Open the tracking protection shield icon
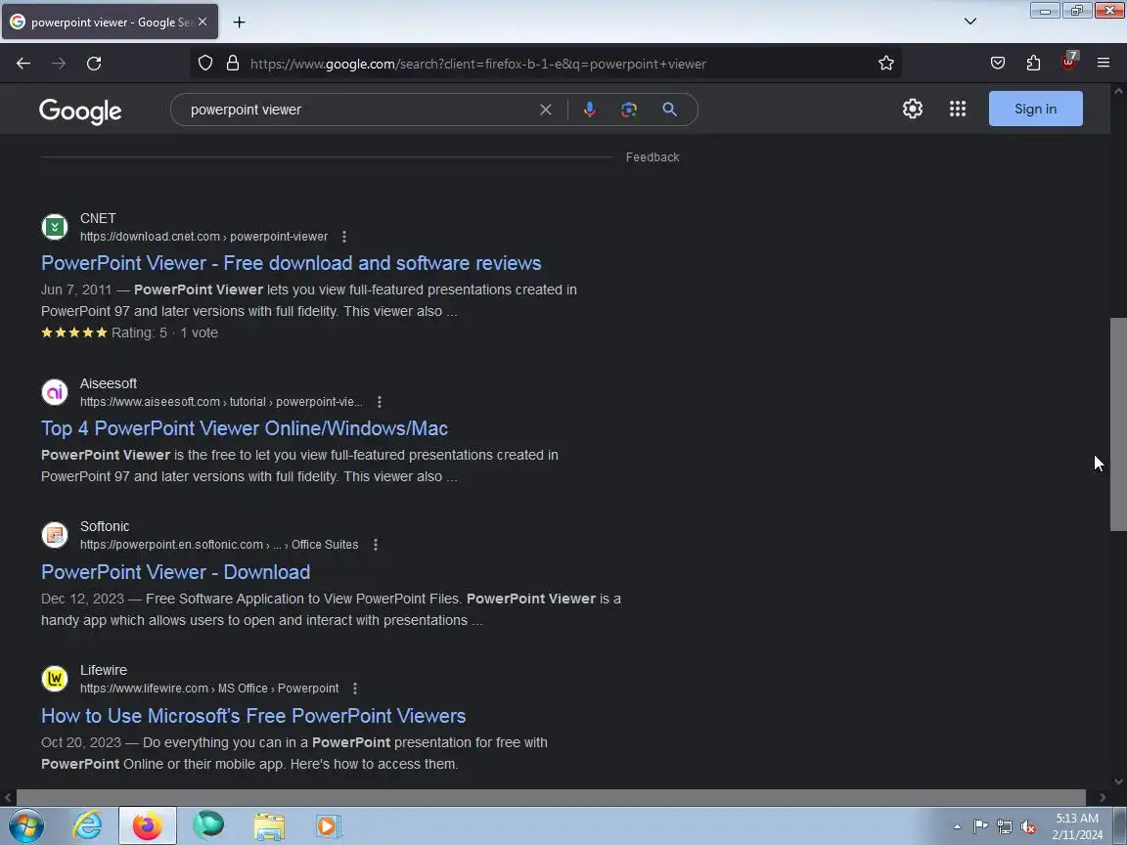 click(x=205, y=64)
